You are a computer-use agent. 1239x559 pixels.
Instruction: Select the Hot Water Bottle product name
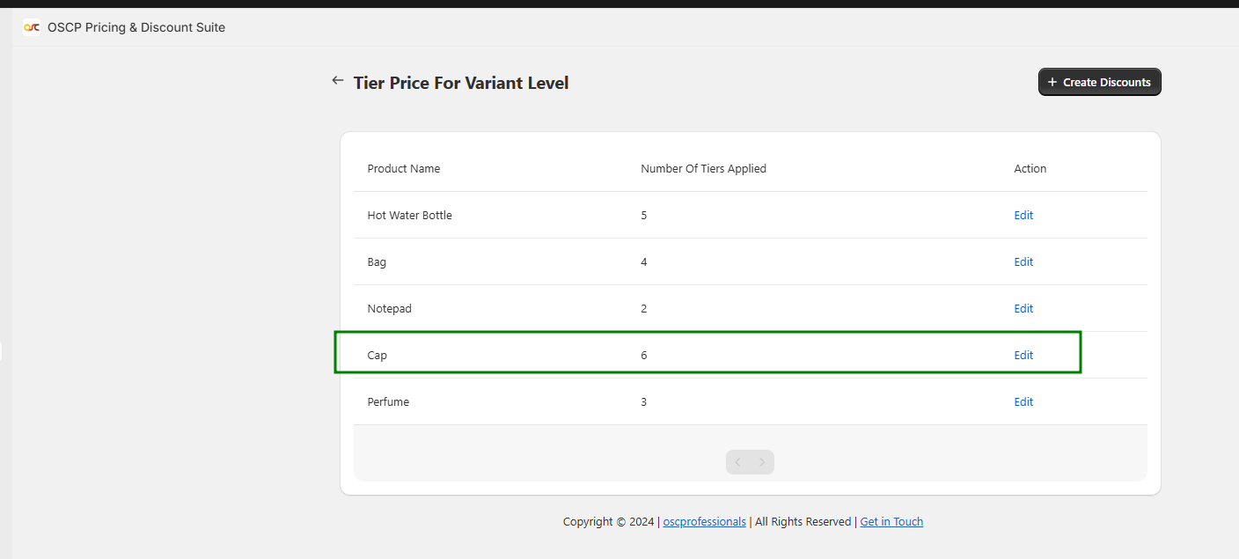(x=409, y=215)
